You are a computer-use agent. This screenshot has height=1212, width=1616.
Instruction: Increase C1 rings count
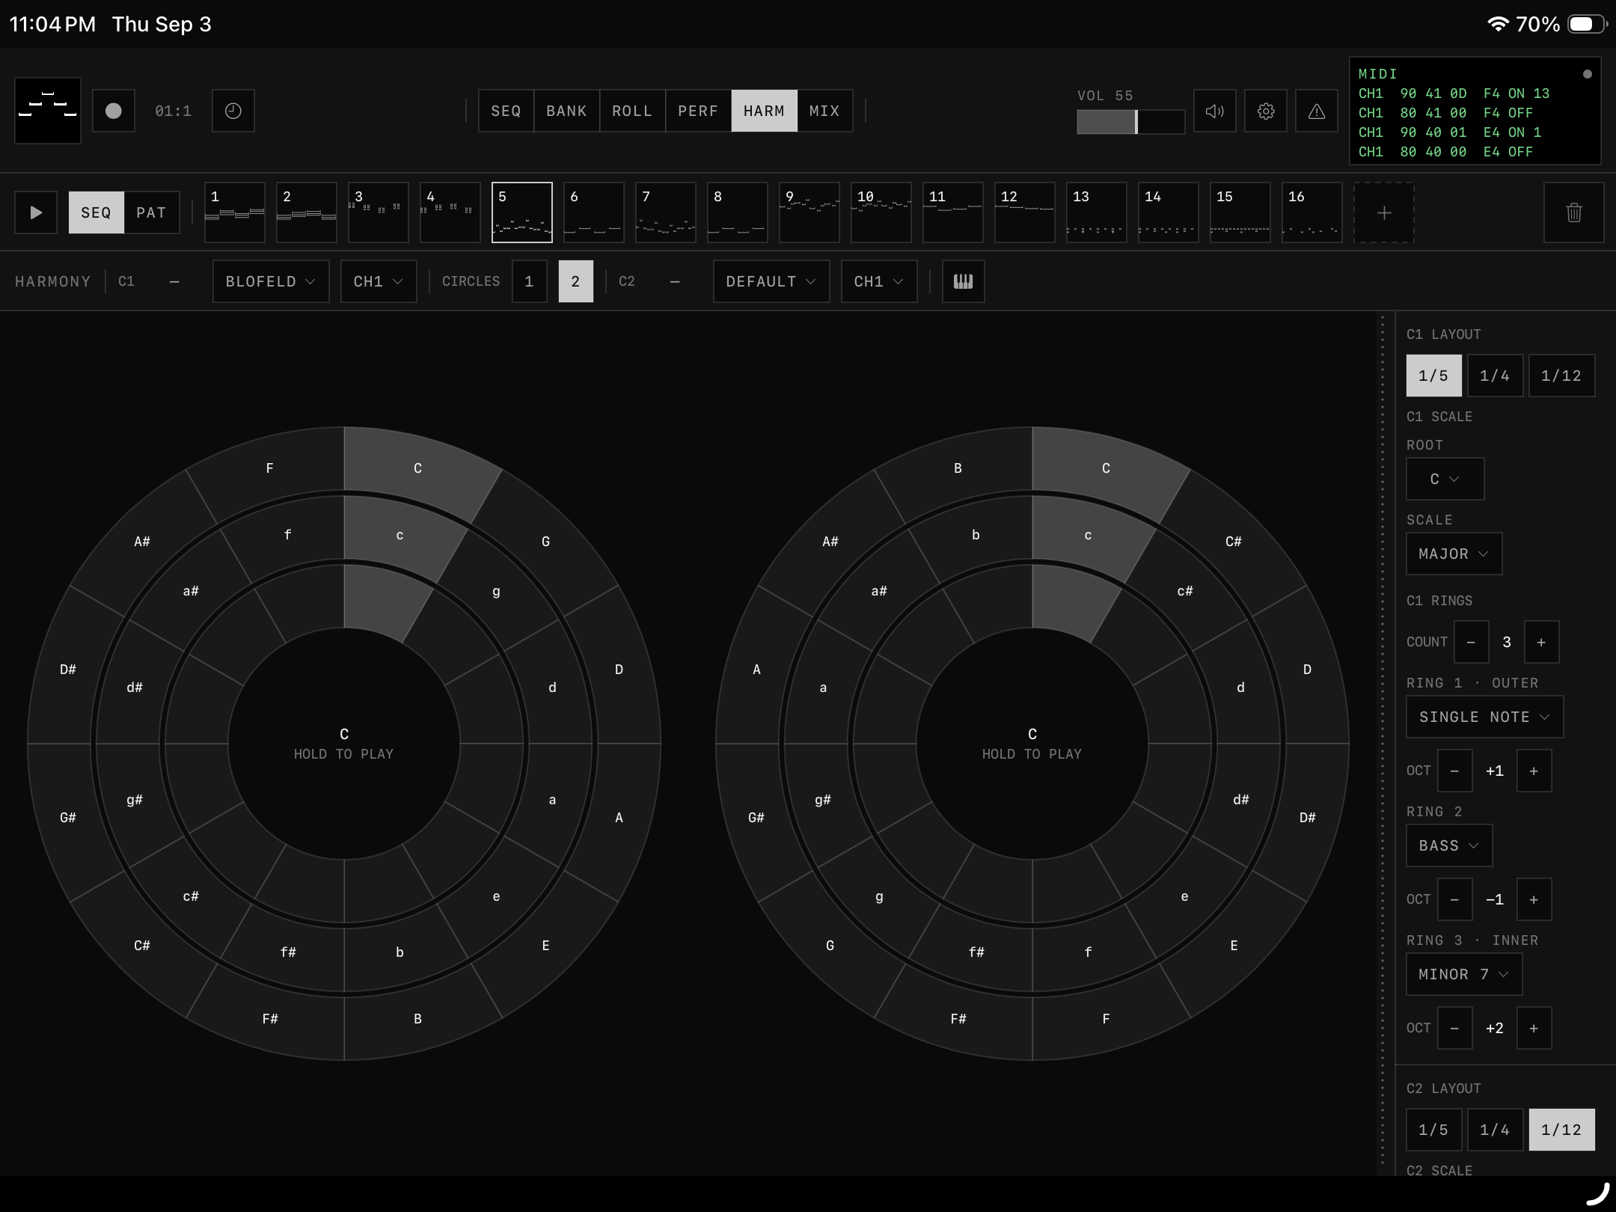pyautogui.click(x=1541, y=642)
